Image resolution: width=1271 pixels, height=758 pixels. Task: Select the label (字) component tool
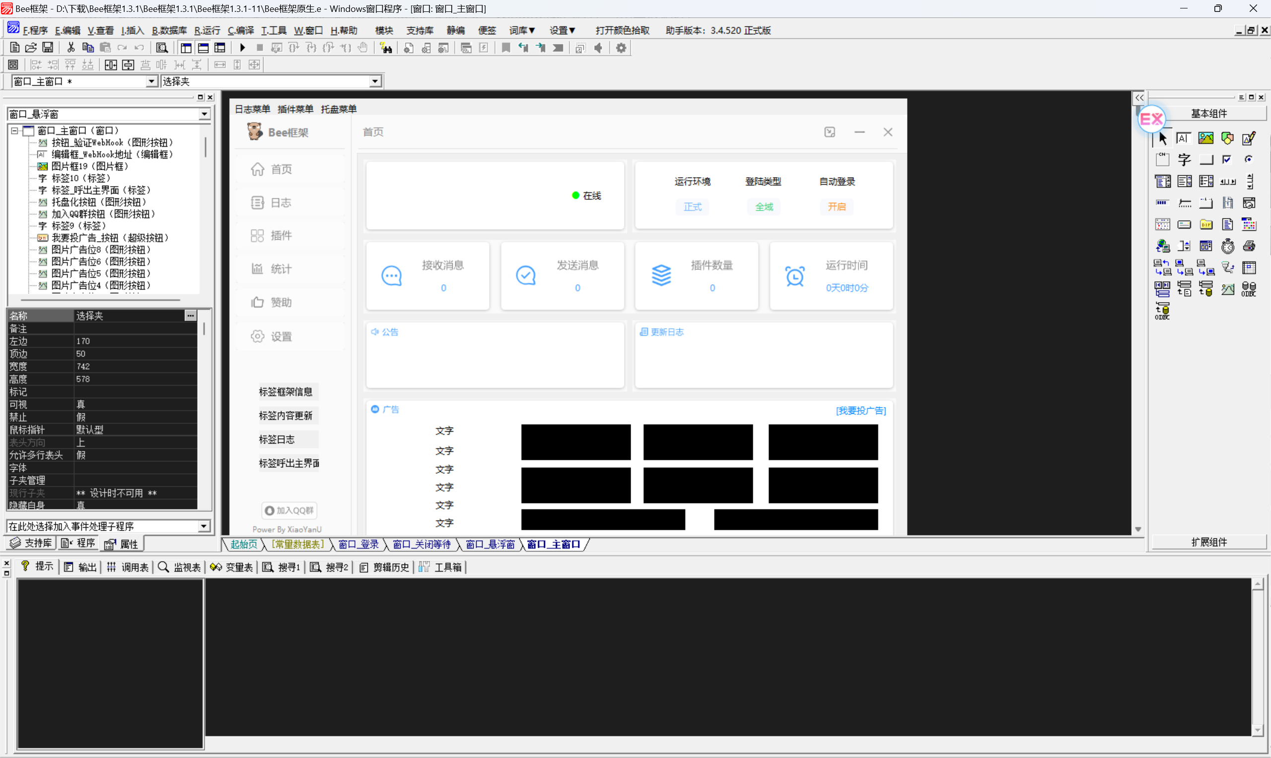1184,159
